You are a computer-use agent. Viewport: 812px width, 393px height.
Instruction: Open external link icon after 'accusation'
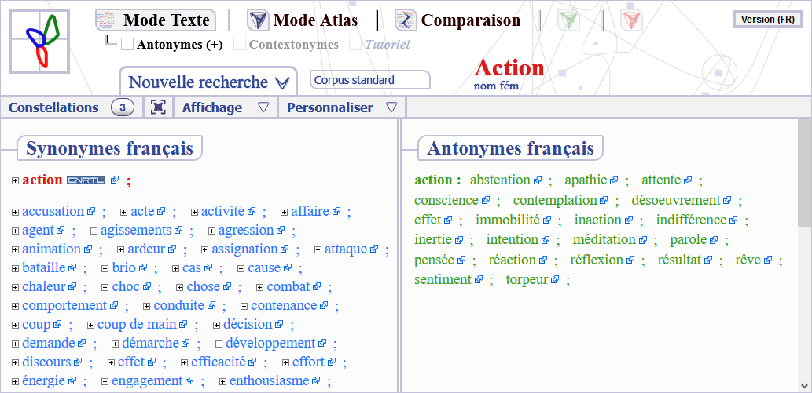point(91,212)
